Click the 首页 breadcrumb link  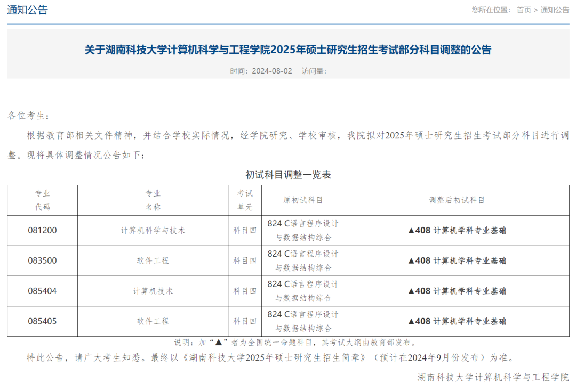click(524, 10)
